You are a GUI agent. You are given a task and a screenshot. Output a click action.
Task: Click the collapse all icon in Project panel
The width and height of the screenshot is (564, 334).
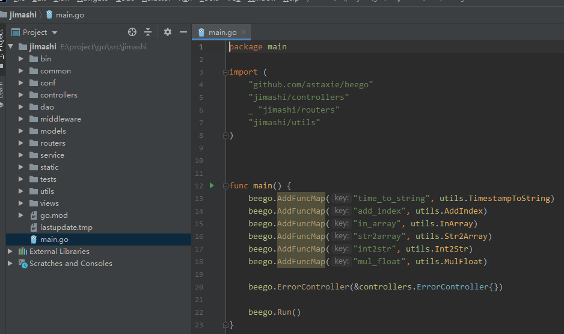tap(148, 32)
